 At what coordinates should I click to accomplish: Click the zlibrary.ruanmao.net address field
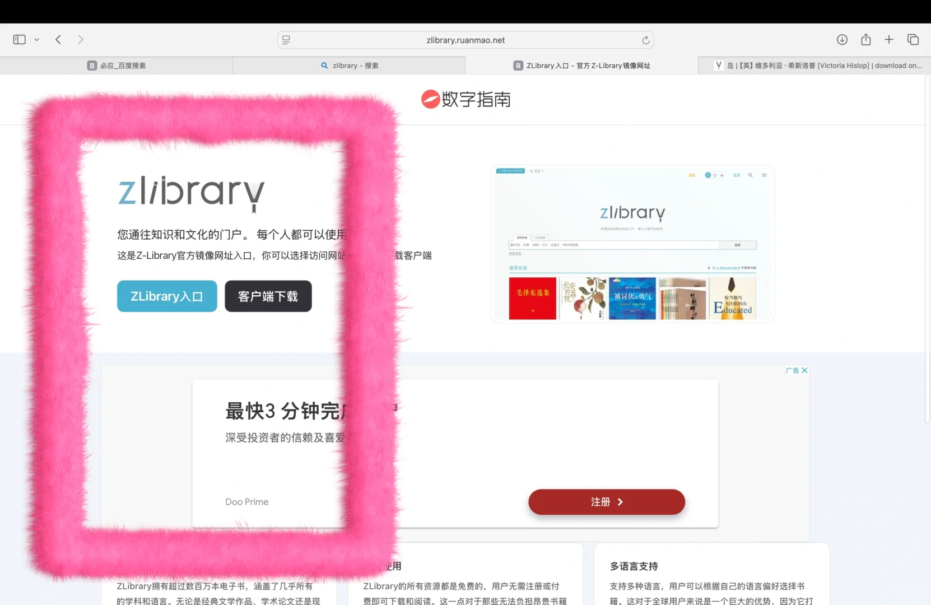[x=465, y=40]
